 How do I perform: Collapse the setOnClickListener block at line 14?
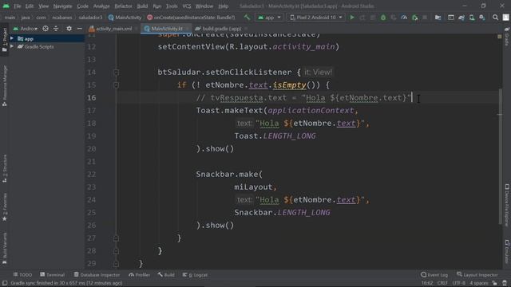point(116,73)
